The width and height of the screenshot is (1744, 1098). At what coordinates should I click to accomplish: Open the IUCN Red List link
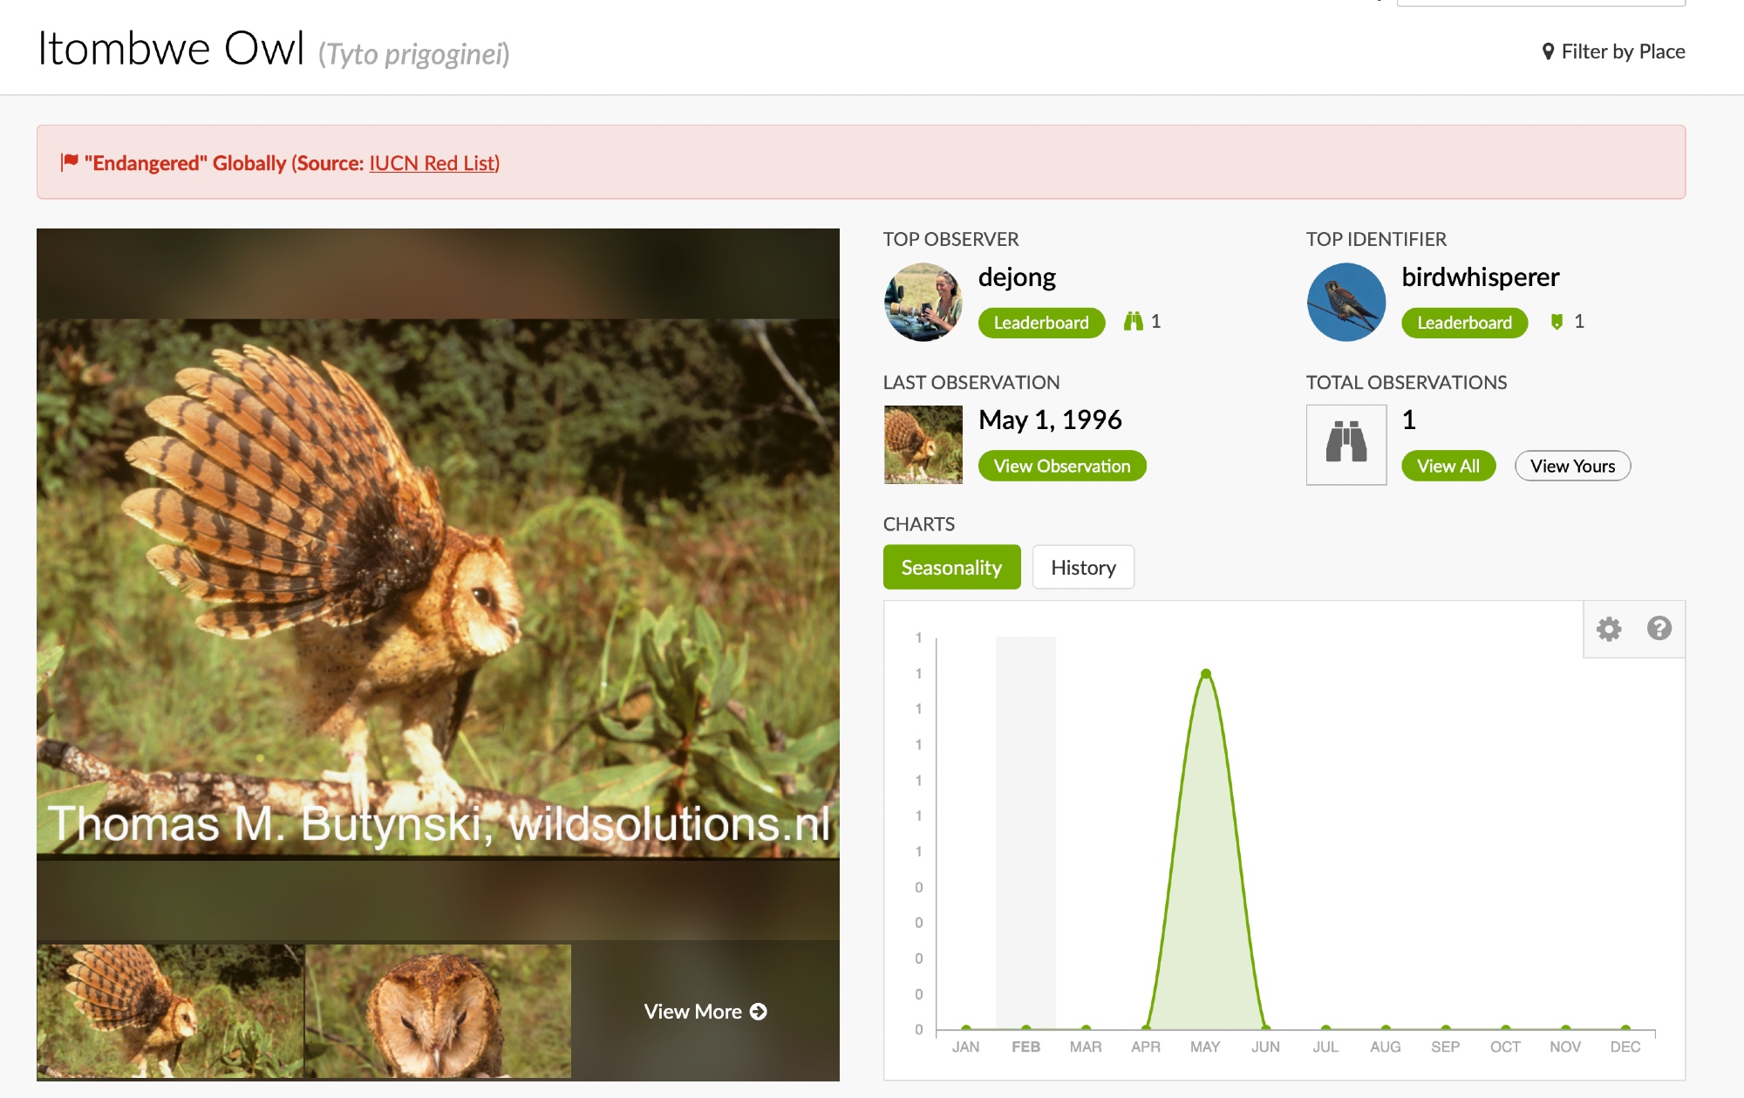(433, 163)
